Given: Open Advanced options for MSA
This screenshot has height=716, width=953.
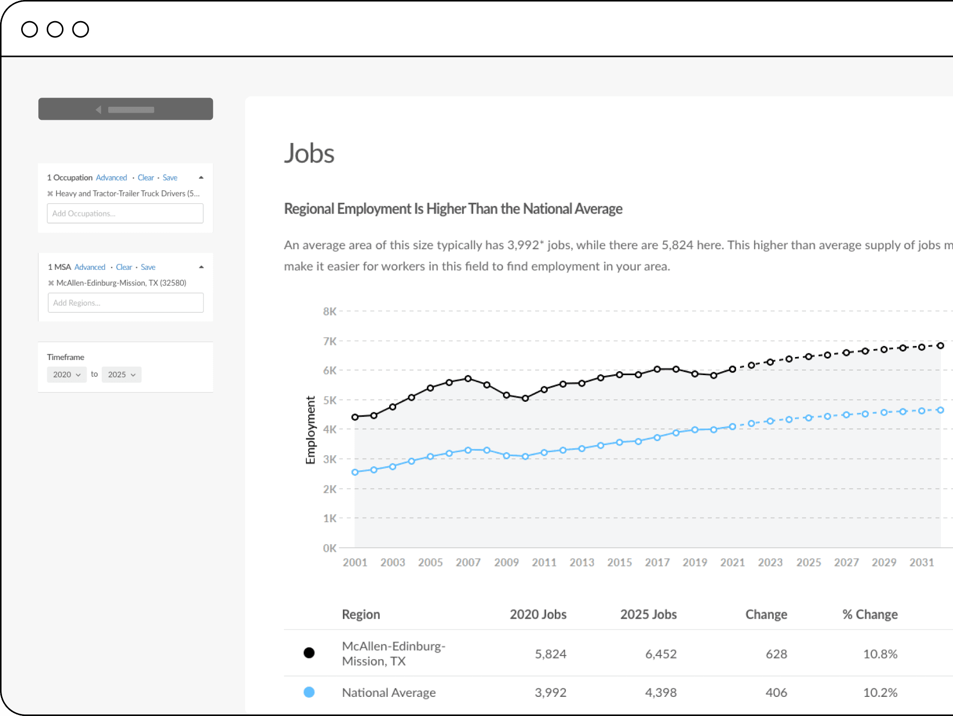Looking at the screenshot, I should (x=90, y=267).
